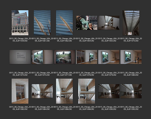Click the filename ending 5L8Y1077.CR2
Image resolution: width=151 pixels, height=119 pixels.
[64, 74]
